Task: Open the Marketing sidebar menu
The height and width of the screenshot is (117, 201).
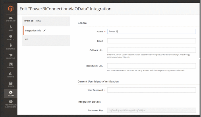Action: 11,56
